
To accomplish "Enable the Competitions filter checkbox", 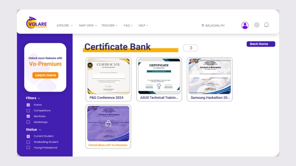I will [x=28, y=111].
